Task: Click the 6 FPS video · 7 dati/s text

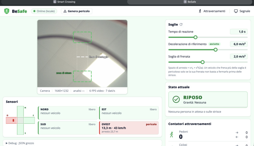Action: tap(102, 91)
